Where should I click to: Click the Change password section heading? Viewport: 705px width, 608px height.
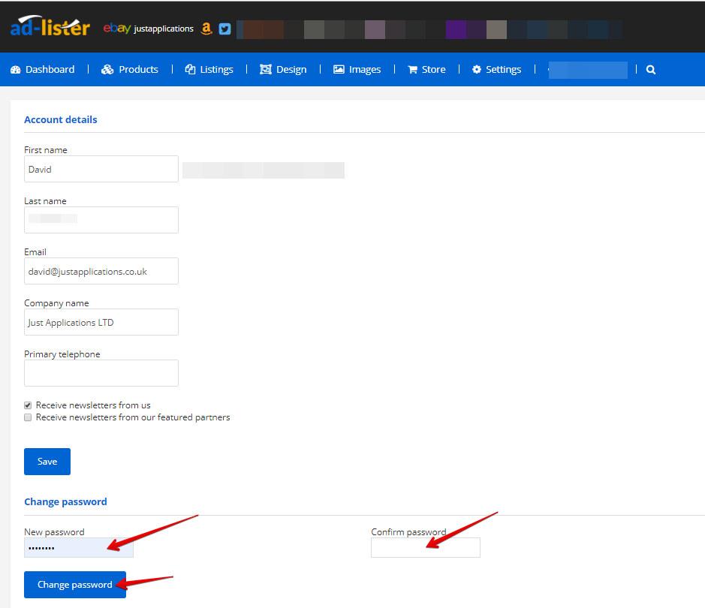pos(65,501)
